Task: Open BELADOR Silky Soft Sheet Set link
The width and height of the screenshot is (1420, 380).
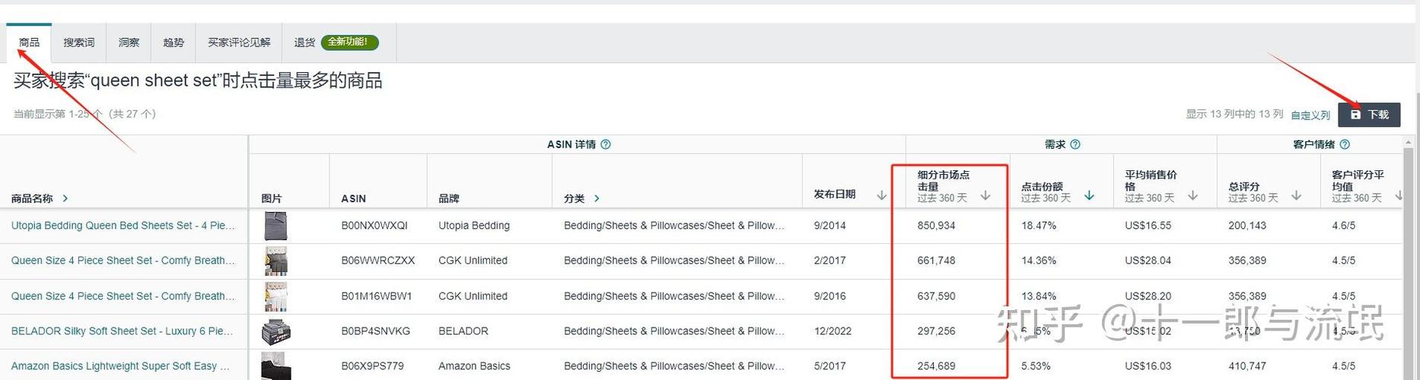Action: [123, 331]
